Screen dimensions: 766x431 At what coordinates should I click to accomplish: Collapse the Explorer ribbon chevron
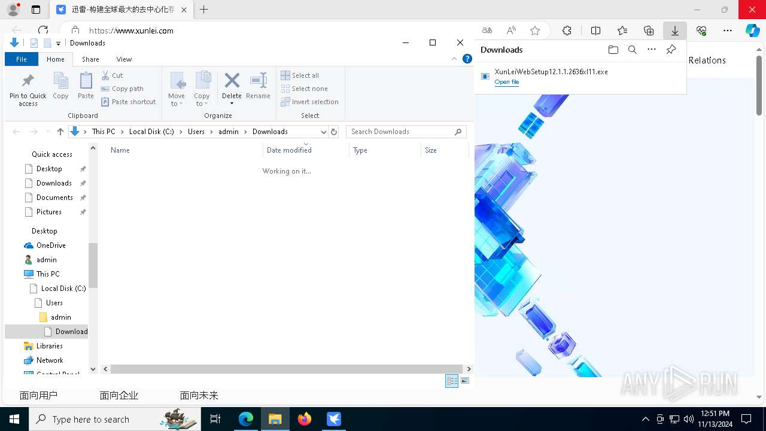pyautogui.click(x=454, y=59)
